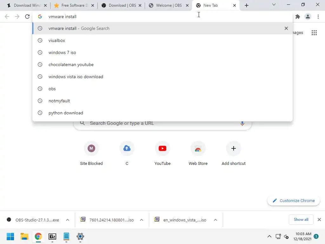Viewport: 325px width, 244px height.
Task: Select the 'obs' history suggestion
Action: pos(162,89)
